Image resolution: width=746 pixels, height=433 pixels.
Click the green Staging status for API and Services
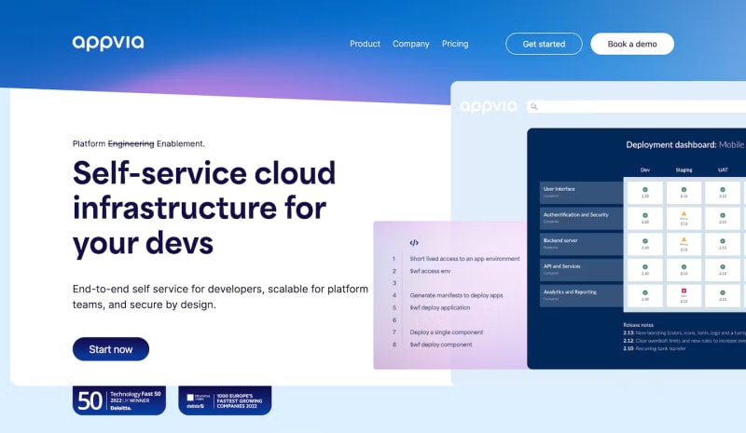click(x=684, y=269)
